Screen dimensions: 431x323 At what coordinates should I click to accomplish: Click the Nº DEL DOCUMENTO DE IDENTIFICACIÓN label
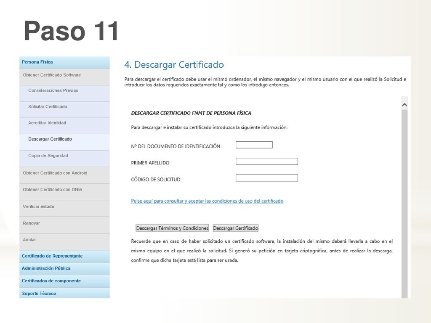tap(176, 146)
